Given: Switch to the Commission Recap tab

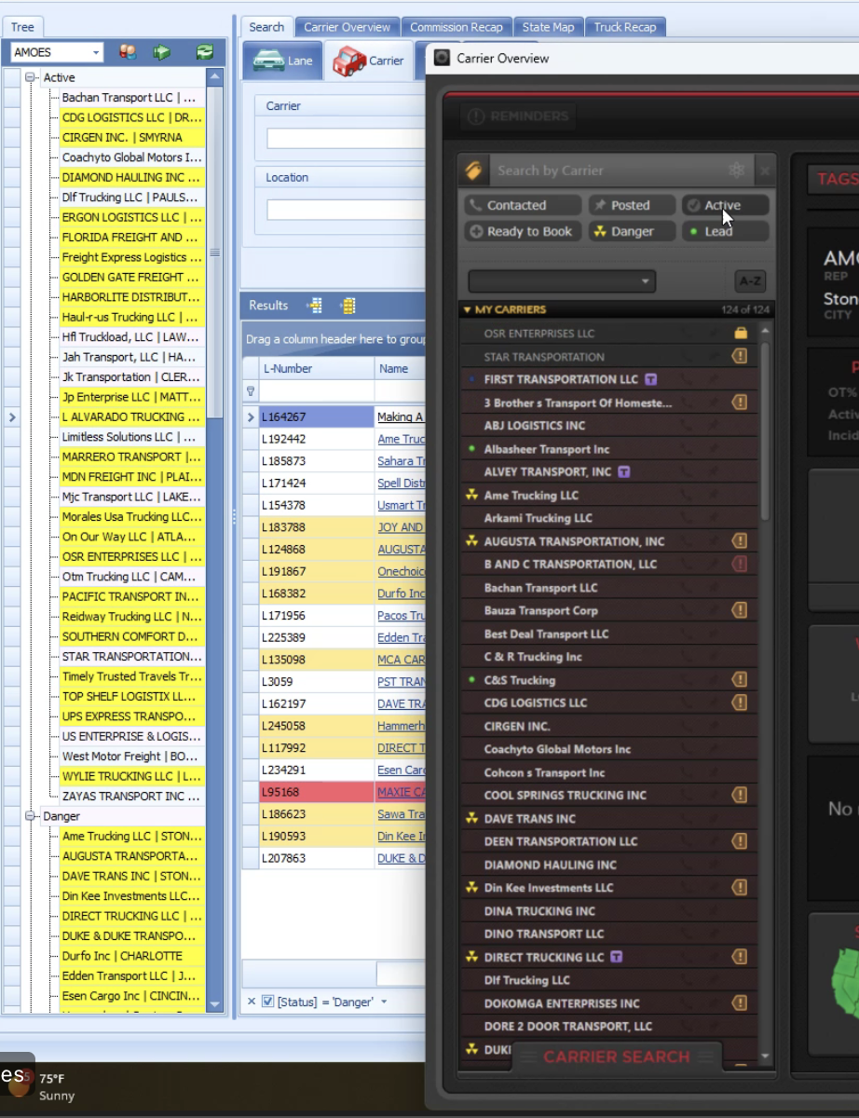Looking at the screenshot, I should tap(457, 27).
